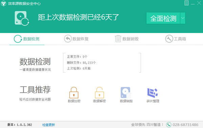Open the 工具箱 toolbox tab

pos(176,39)
